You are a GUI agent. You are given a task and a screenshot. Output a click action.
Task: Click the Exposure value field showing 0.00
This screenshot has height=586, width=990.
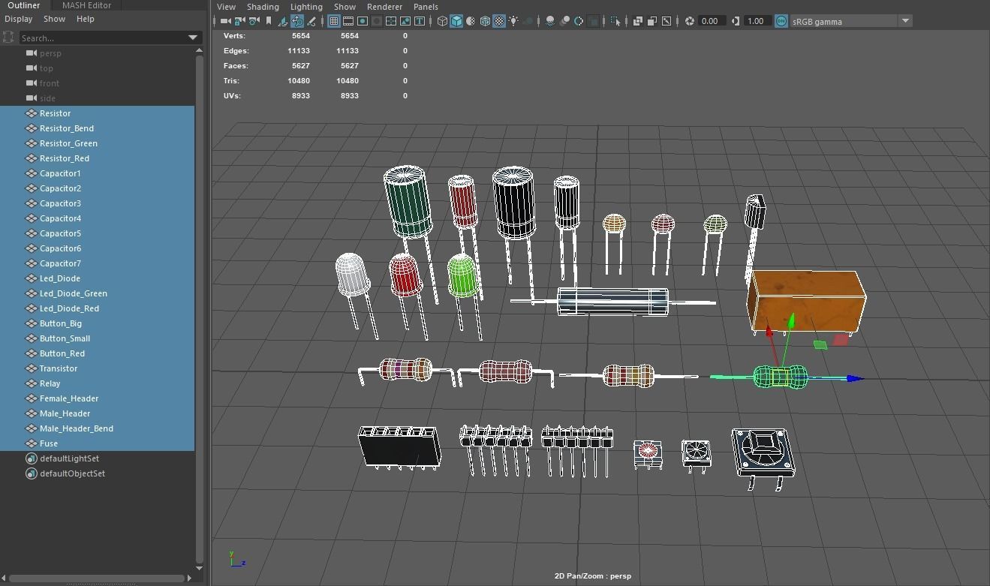712,21
